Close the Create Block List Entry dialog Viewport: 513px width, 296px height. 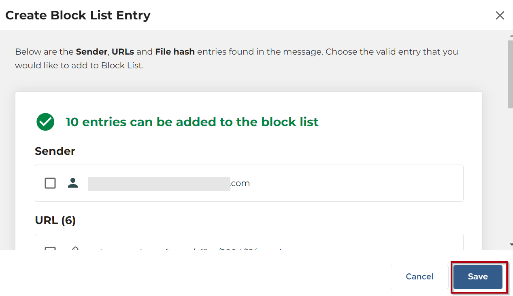click(x=500, y=15)
